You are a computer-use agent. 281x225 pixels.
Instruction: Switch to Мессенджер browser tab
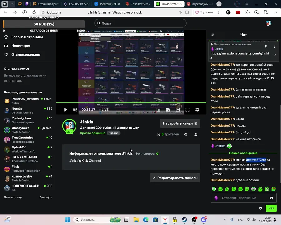tap(106, 4)
